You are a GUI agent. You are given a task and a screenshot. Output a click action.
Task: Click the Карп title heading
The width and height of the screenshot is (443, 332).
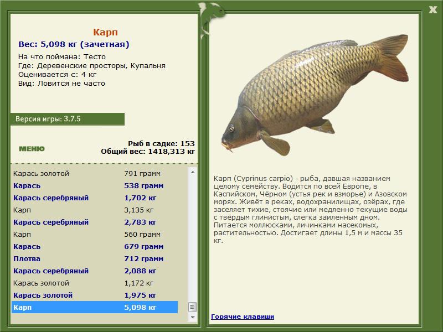pyautogui.click(x=105, y=32)
